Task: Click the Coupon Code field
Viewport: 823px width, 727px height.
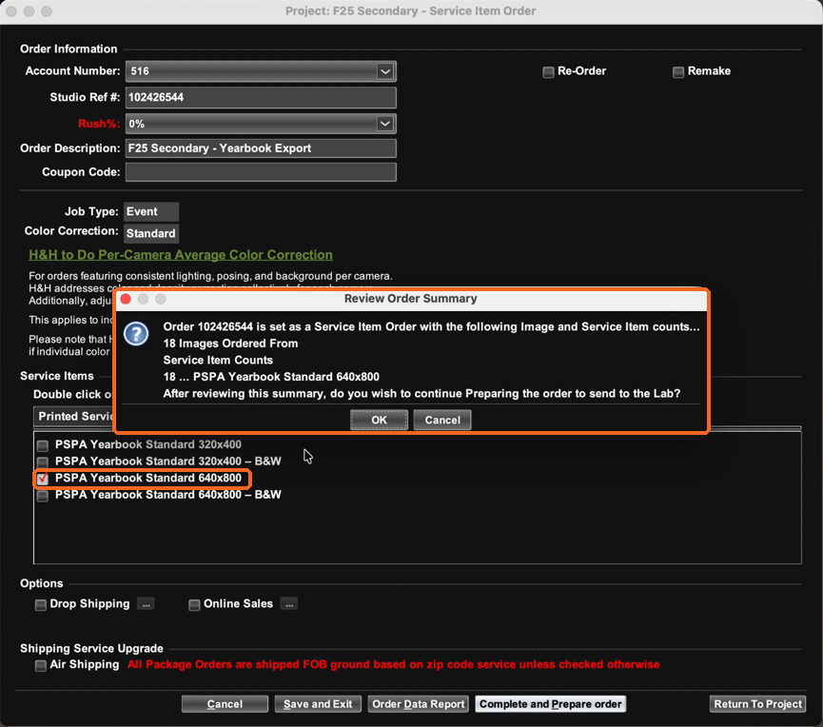Action: tap(261, 172)
